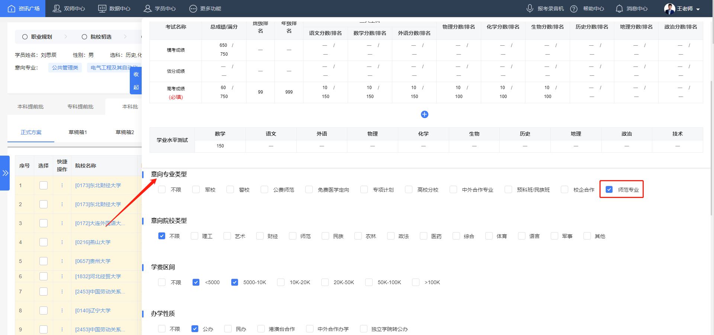This screenshot has height=335, width=714.
Task: Open row actions three-dot icon for 燕山大学
Action: [x=62, y=242]
